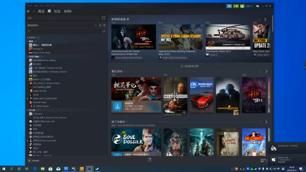Select Human Fall Flat in the list
Screen dimensions: 306x172
click(x=47, y=68)
